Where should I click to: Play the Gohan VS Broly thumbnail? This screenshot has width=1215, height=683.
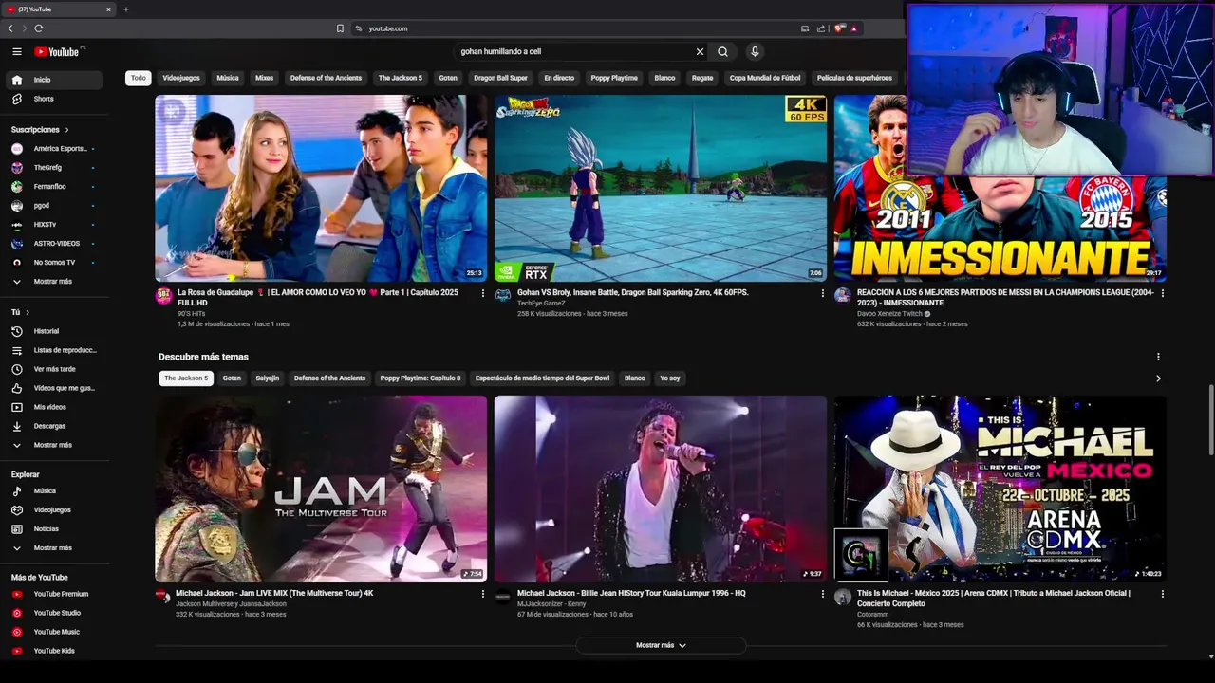(661, 188)
